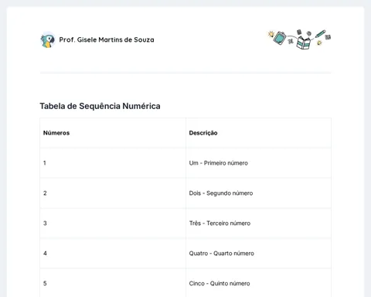Select the cell containing number 4
Viewport: 371px width, 297px height.
(x=113, y=254)
